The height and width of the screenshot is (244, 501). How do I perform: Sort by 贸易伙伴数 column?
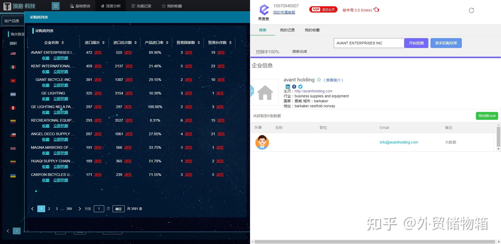coord(230,43)
